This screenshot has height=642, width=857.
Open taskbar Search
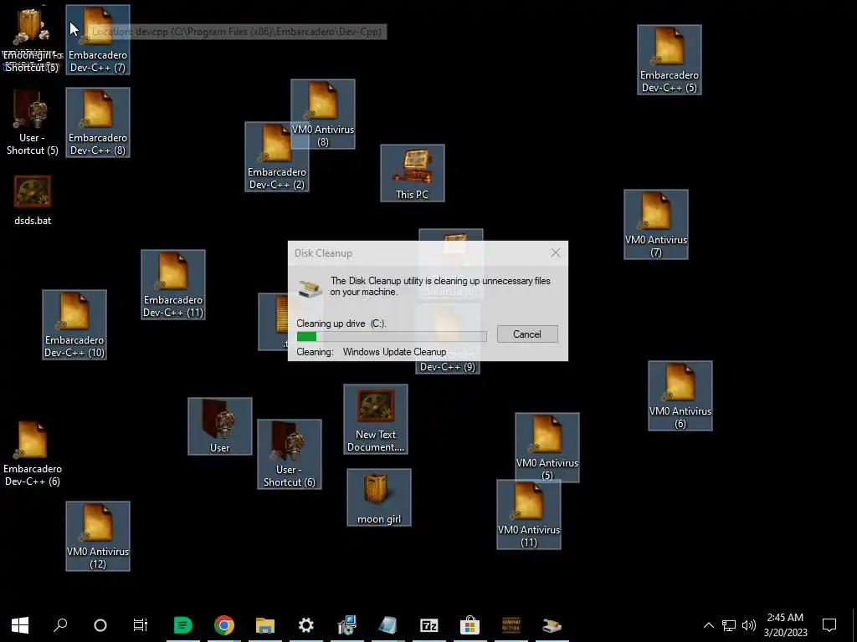pos(60,625)
